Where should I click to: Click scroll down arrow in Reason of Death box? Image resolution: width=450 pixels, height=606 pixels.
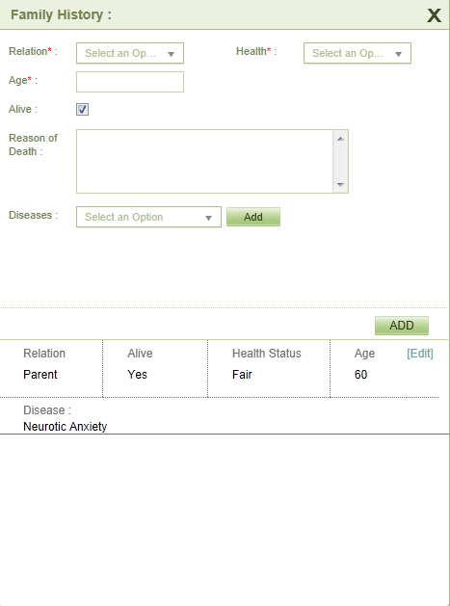340,184
